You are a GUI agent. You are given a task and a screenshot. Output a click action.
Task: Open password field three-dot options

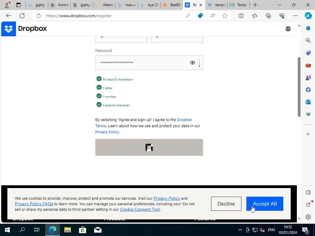pos(199,63)
